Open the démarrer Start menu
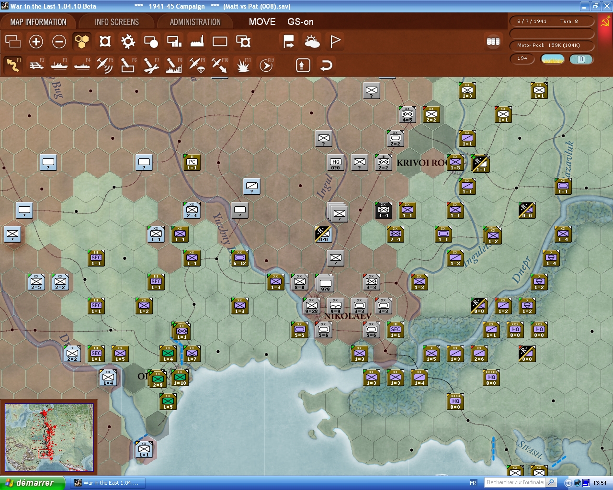The image size is (613, 490). click(x=32, y=483)
